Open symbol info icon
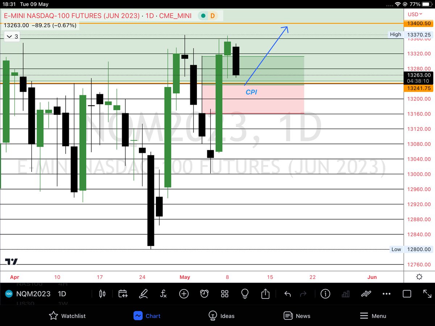Viewport: 435px width, 326px height. coord(325,294)
